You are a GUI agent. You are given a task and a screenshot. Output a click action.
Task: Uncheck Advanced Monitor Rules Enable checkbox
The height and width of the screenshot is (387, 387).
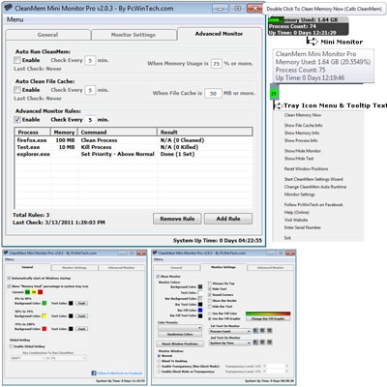(x=17, y=119)
